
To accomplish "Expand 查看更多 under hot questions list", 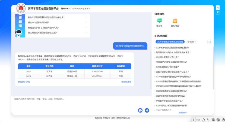I will (x=183, y=113).
